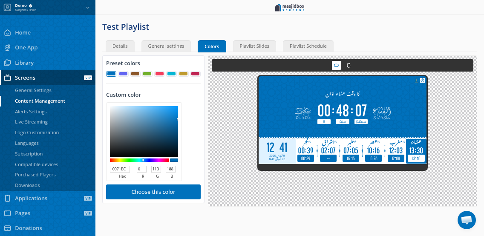Focus the R value input field
This screenshot has width=484, height=236.
pos(142,169)
